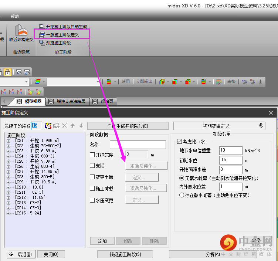Click the download arrow icon on toolbar

[260, 82]
